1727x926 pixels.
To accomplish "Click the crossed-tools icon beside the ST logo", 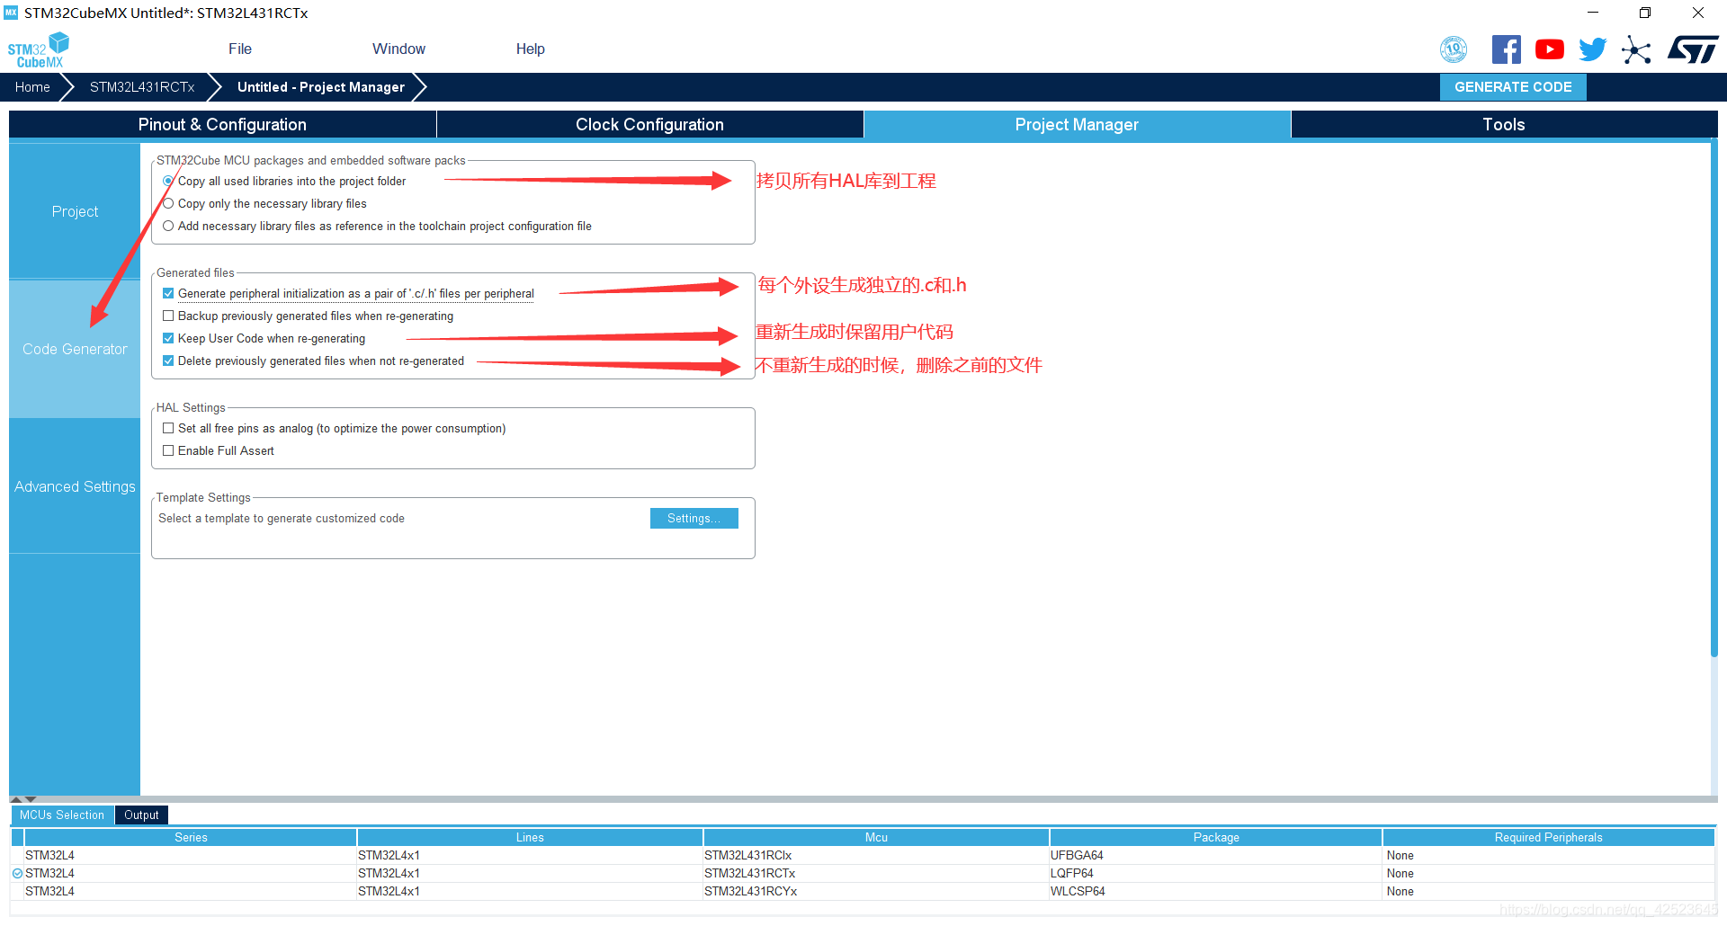I will 1637,49.
